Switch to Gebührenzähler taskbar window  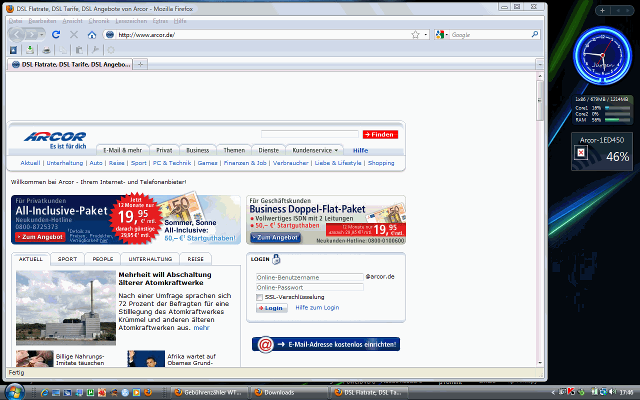point(209,392)
